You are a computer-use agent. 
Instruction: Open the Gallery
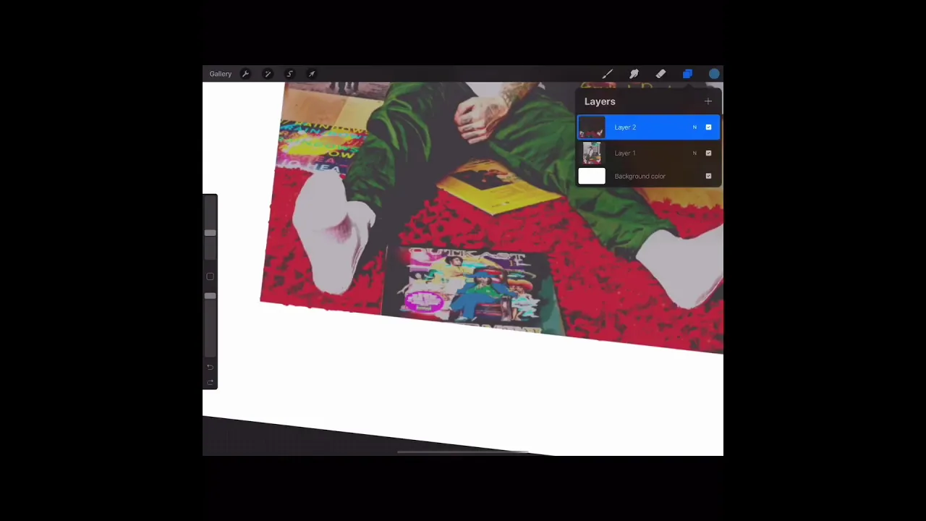point(220,74)
